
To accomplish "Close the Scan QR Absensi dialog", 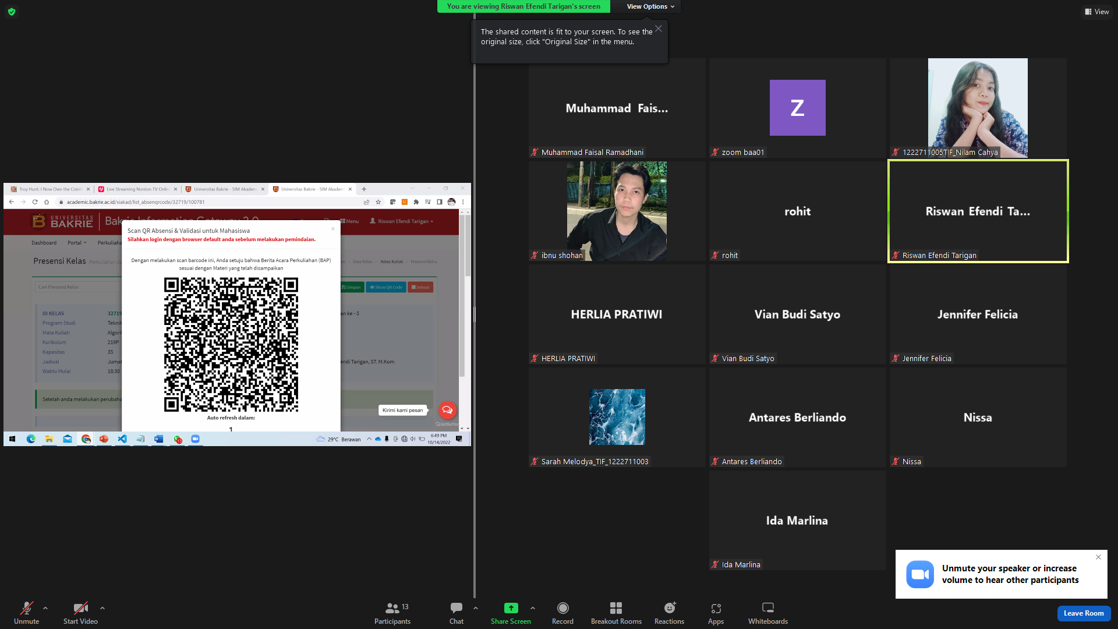I will pyautogui.click(x=333, y=228).
